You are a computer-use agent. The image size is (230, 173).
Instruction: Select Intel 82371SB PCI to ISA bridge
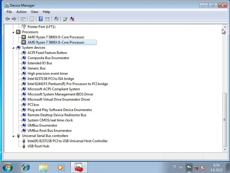point(51,79)
